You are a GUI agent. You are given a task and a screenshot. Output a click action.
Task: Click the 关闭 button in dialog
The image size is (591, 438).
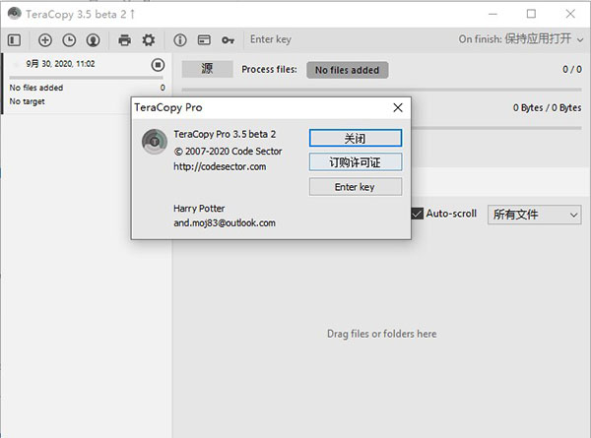pyautogui.click(x=356, y=138)
